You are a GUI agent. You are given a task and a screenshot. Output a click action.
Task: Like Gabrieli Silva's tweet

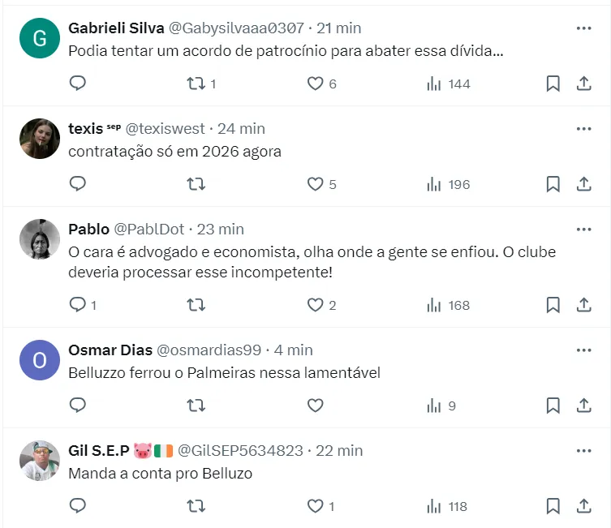315,84
